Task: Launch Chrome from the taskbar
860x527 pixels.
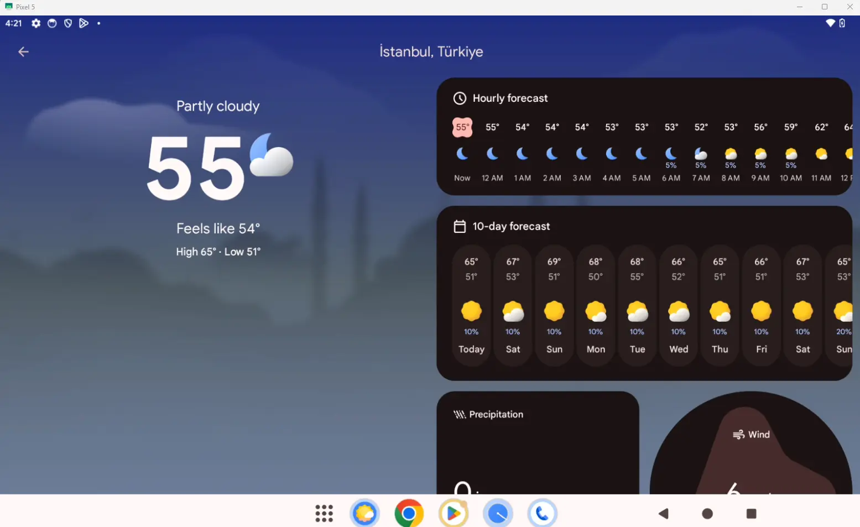Action: click(x=409, y=513)
